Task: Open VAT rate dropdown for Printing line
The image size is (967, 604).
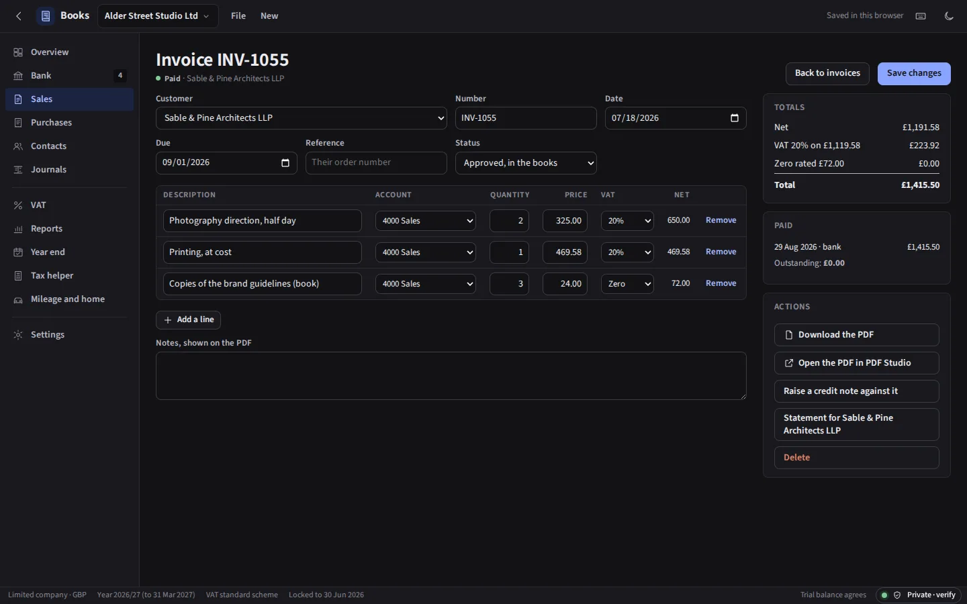Action: pyautogui.click(x=627, y=252)
